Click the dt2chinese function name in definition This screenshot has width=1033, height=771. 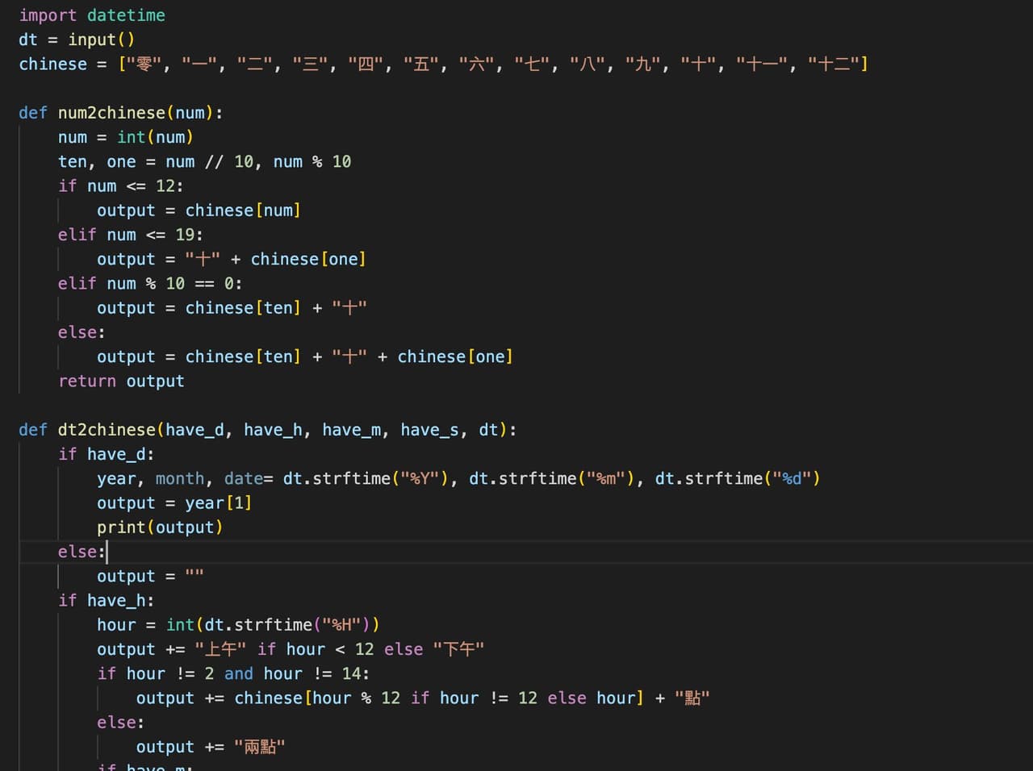coord(107,430)
